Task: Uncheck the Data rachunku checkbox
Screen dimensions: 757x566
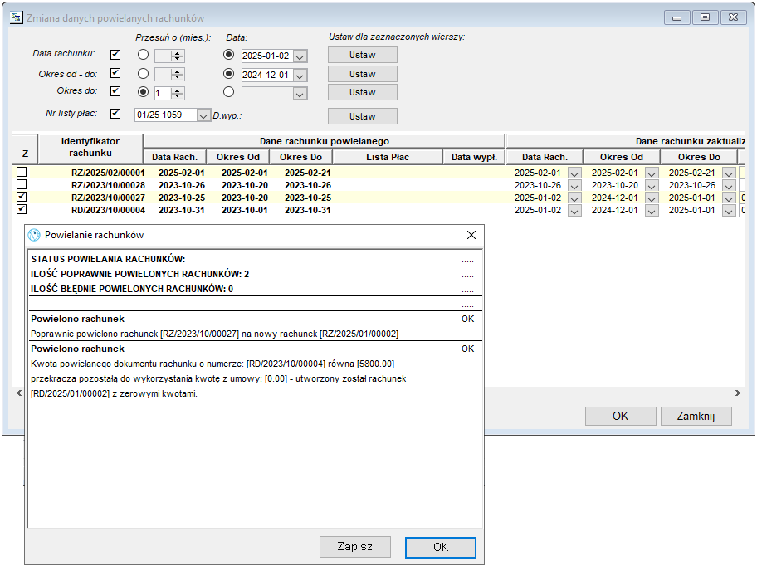Action: 115,54
